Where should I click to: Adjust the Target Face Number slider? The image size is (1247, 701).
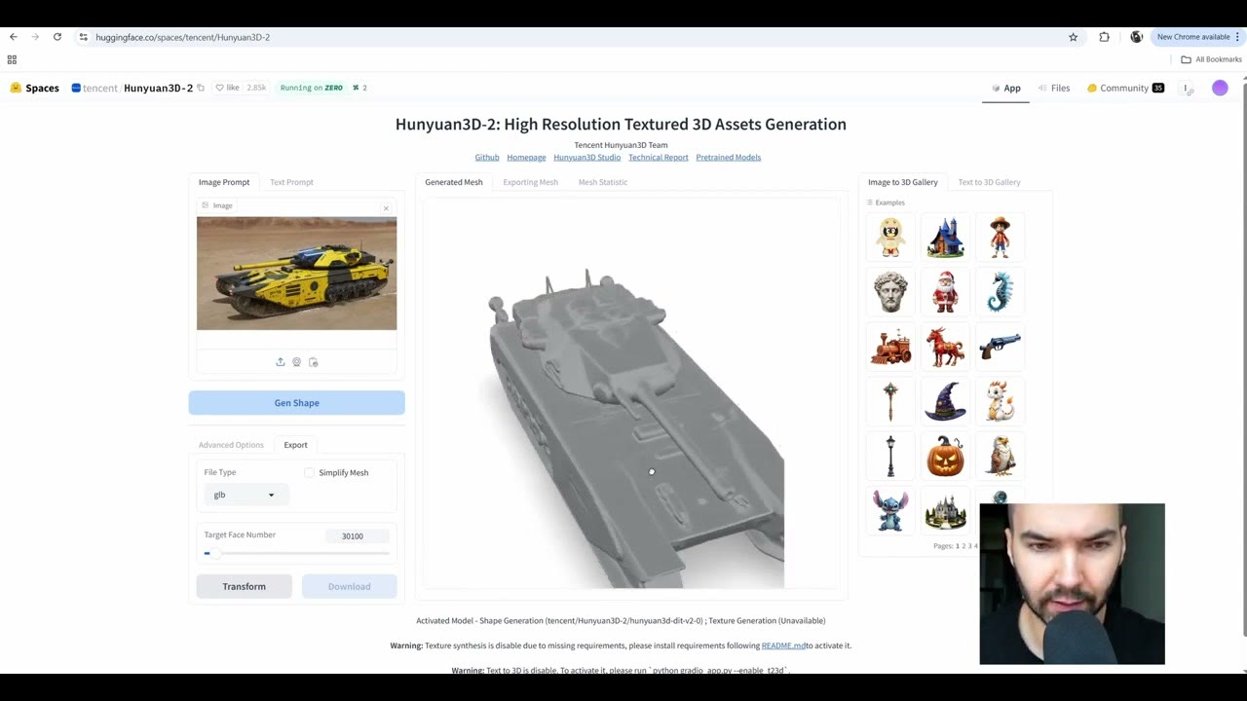[296, 553]
